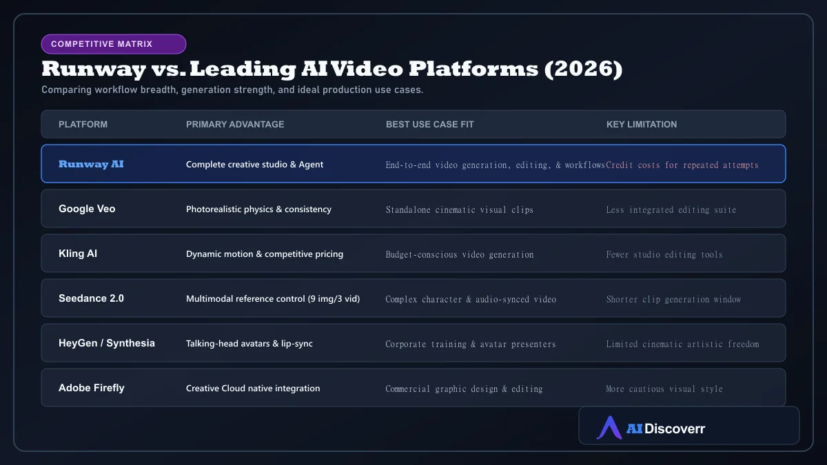Image resolution: width=827 pixels, height=465 pixels.
Task: Click 'Standalone cinematic visual clips' cell
Action: [x=460, y=210]
